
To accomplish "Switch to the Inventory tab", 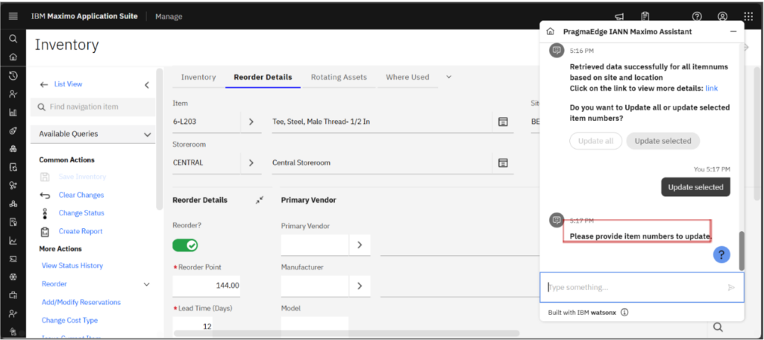I will click(198, 77).
